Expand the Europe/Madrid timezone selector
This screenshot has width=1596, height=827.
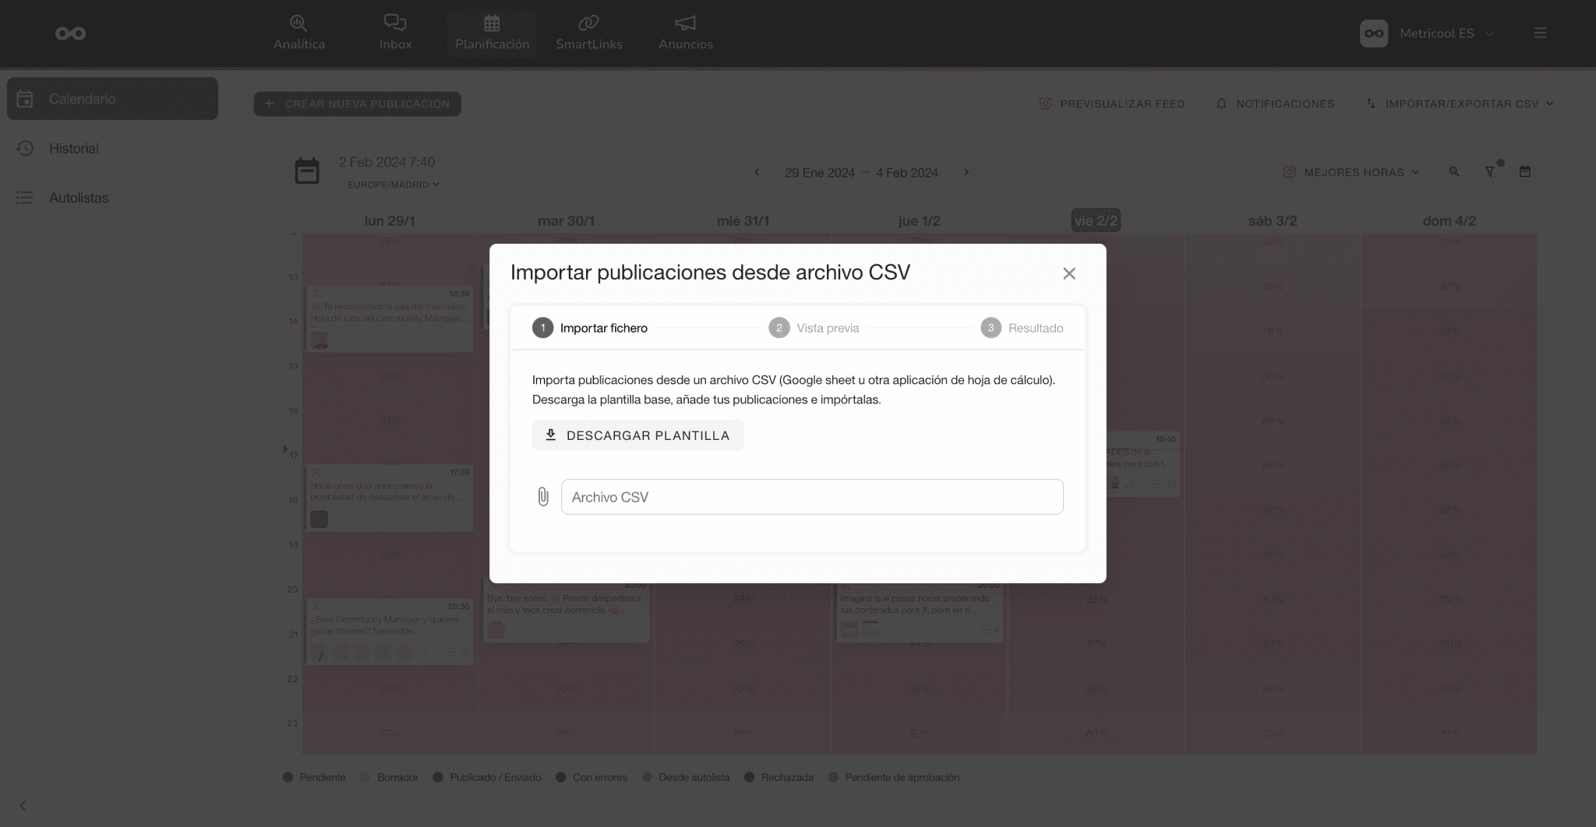(x=392, y=185)
